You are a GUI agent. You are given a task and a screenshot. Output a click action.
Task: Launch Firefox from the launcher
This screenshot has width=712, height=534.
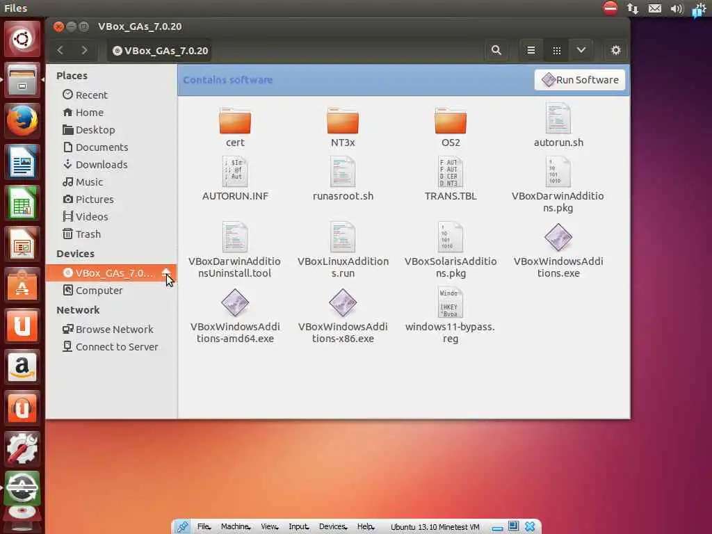click(22, 121)
